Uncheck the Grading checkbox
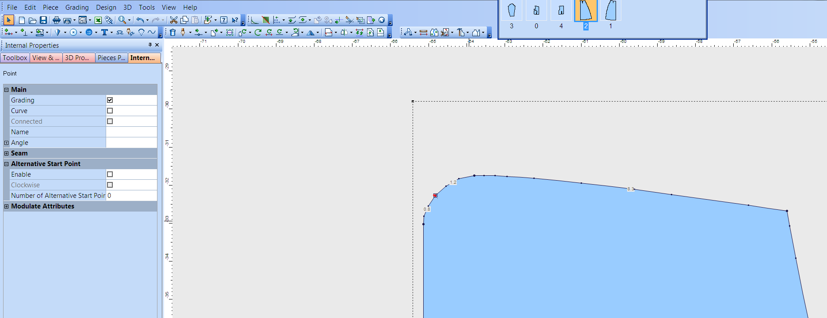The image size is (827, 318). tap(110, 100)
